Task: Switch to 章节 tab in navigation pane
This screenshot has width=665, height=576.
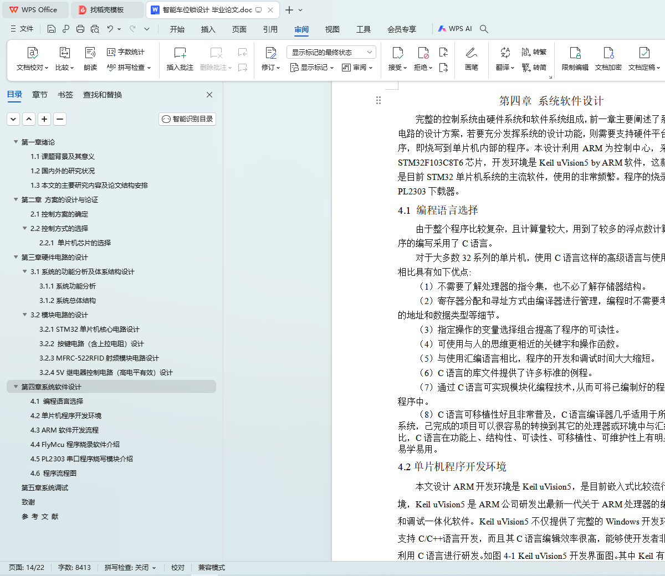Action: 40,95
